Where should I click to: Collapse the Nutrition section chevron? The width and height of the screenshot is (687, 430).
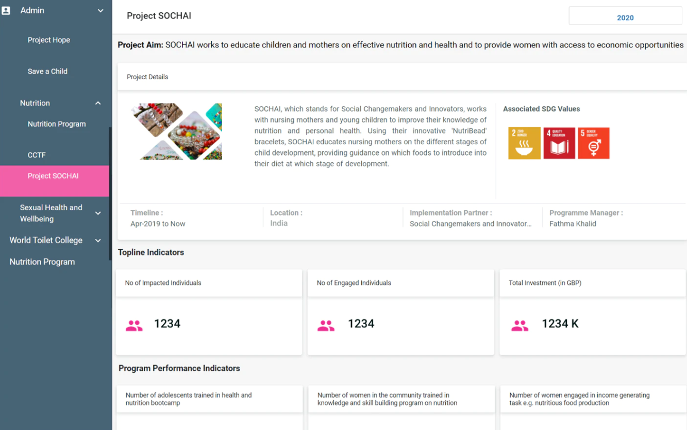point(98,104)
